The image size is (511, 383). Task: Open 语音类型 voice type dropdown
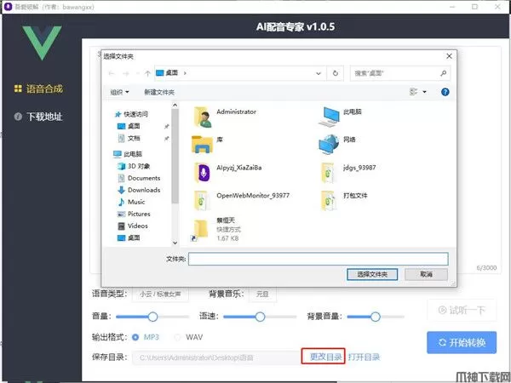click(160, 294)
